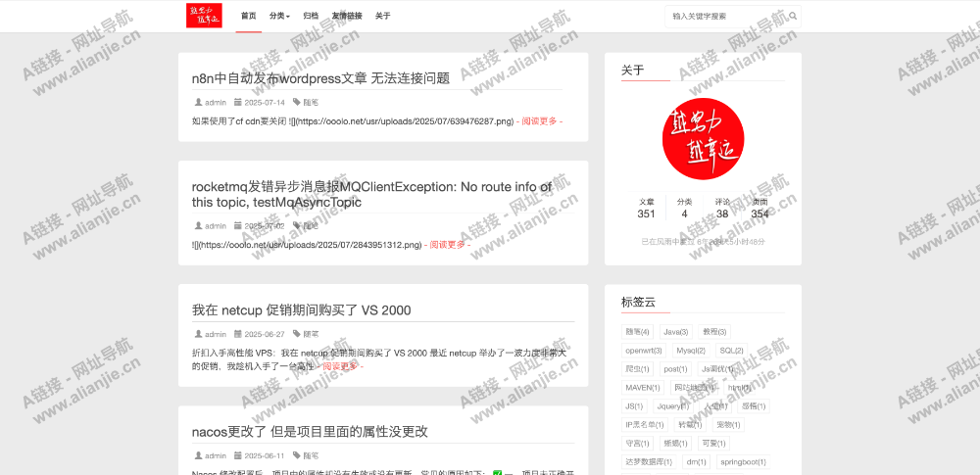Select the Mysql(2) tag

coord(691,350)
